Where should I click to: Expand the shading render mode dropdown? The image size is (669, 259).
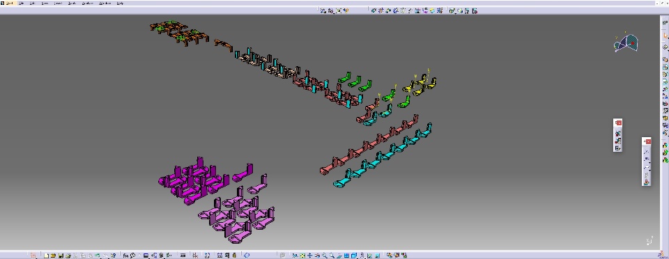coord(362,256)
